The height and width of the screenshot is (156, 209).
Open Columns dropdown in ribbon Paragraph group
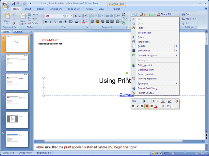pos(118,22)
